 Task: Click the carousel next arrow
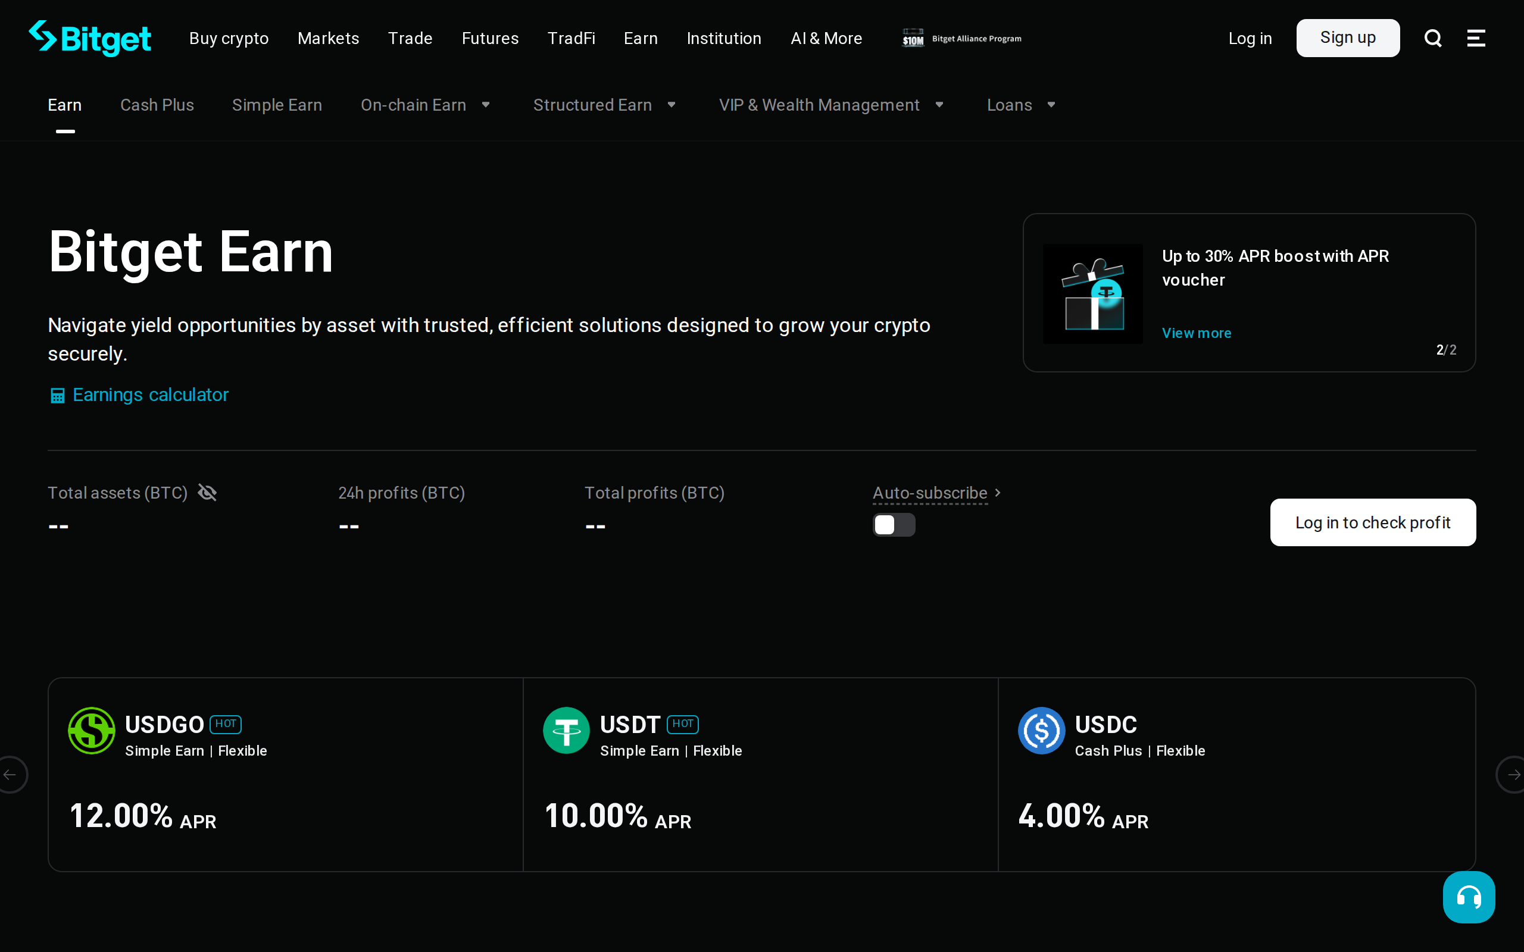1513,775
